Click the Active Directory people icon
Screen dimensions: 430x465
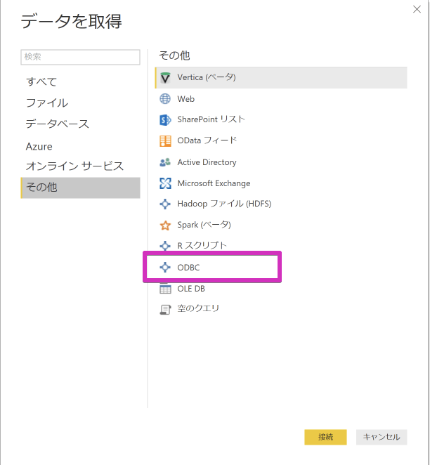pos(165,162)
